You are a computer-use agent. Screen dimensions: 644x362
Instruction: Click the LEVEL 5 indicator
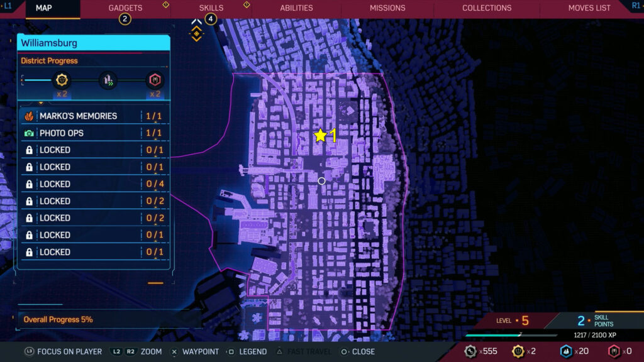pyautogui.click(x=513, y=320)
